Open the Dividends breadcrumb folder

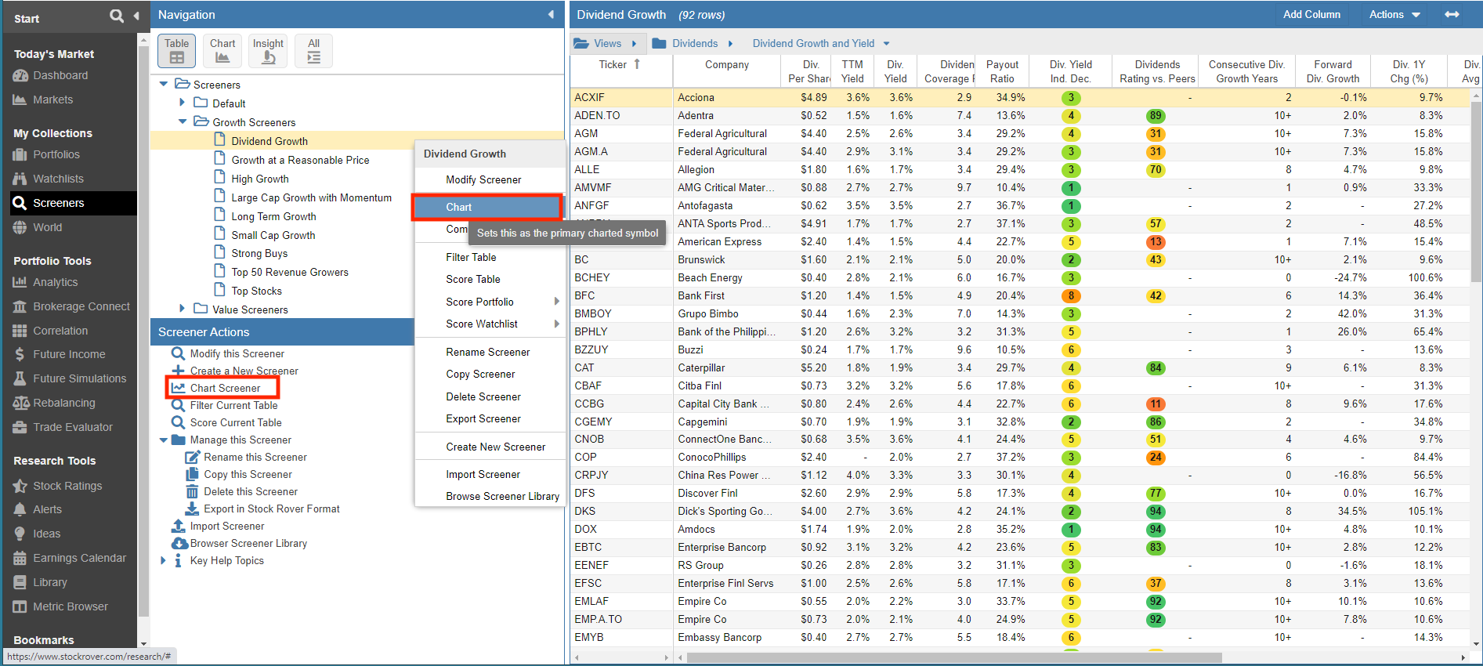click(693, 43)
